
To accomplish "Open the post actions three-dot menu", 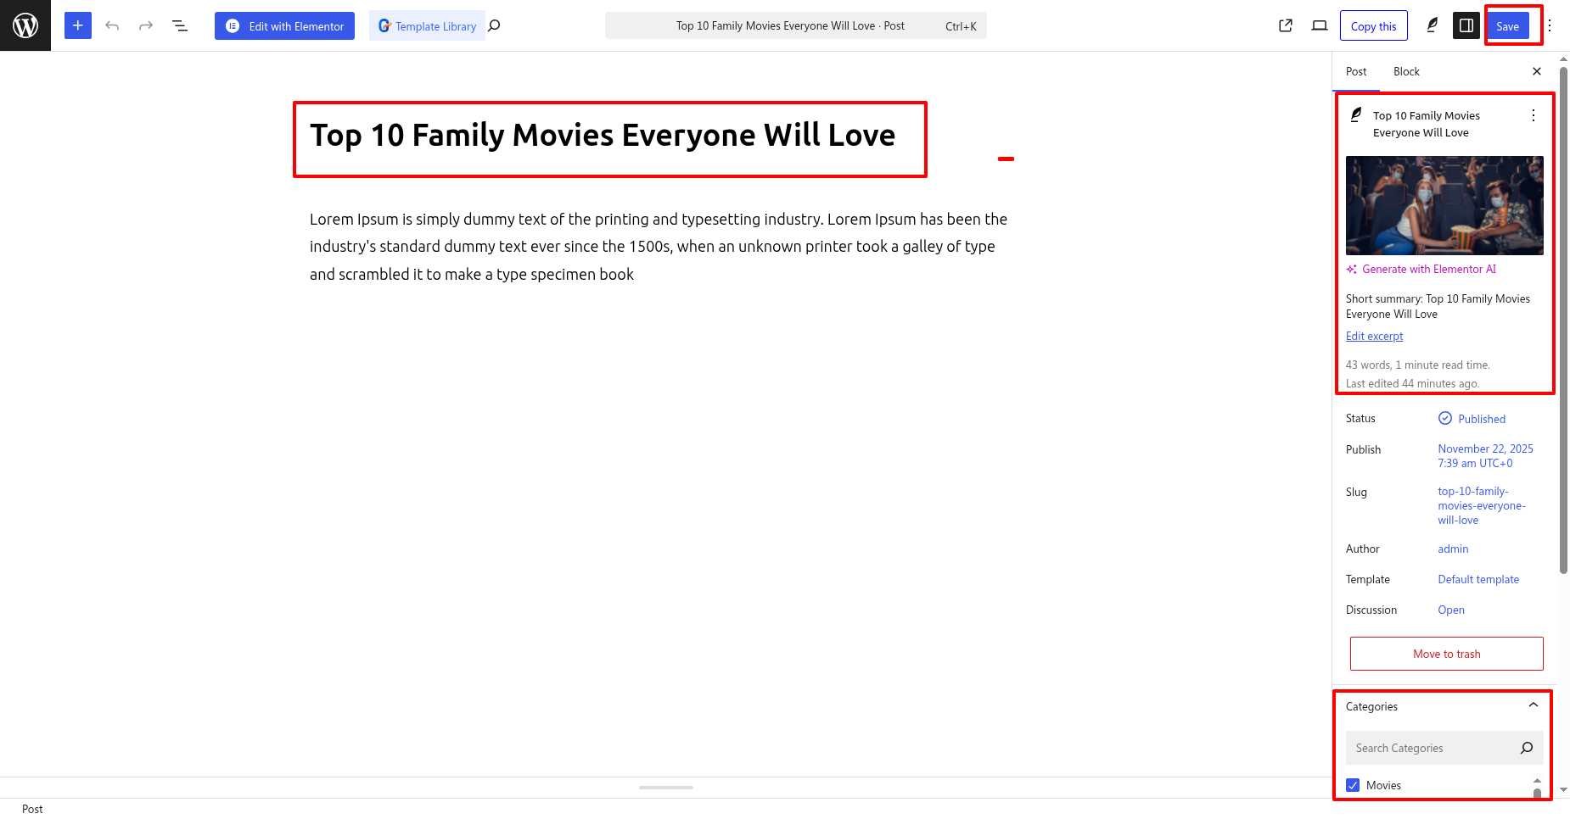I will [x=1533, y=115].
